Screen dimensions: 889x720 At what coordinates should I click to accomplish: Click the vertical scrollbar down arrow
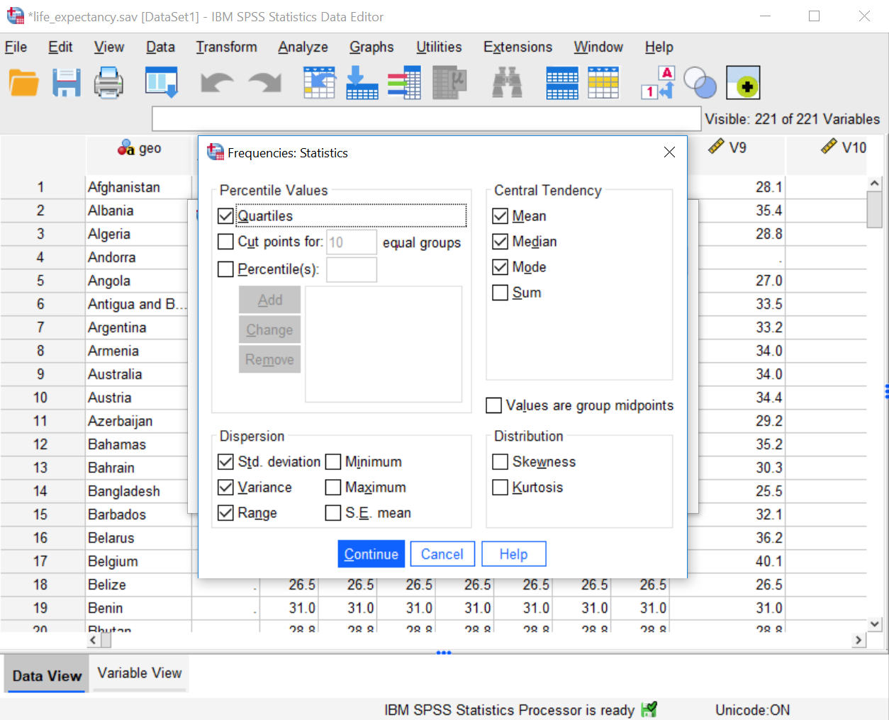875,624
